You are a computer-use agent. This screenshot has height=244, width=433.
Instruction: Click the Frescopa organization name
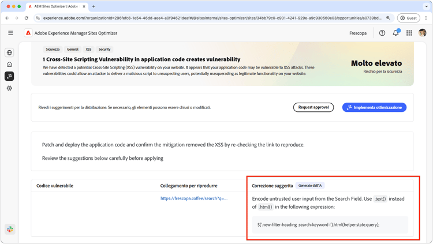click(x=358, y=33)
